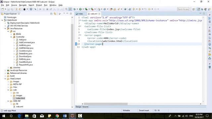Open Google Chrome from the taskbar
The width and height of the screenshot is (212, 119).
pyautogui.click(x=57, y=116)
